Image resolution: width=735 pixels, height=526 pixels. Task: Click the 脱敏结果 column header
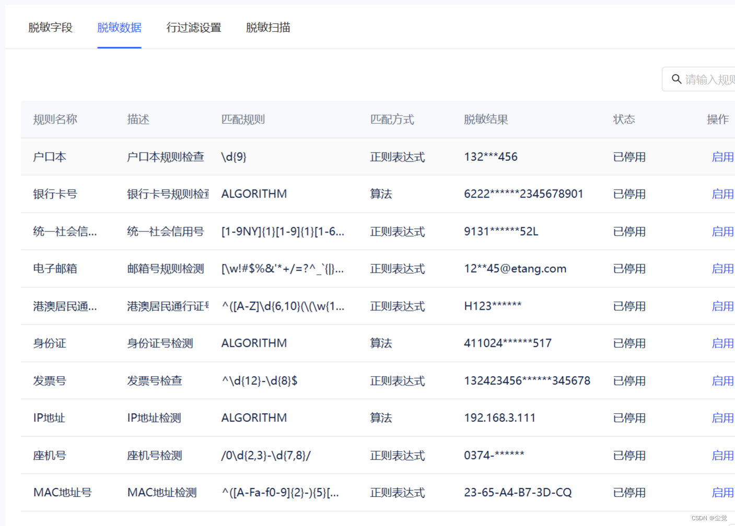click(486, 120)
